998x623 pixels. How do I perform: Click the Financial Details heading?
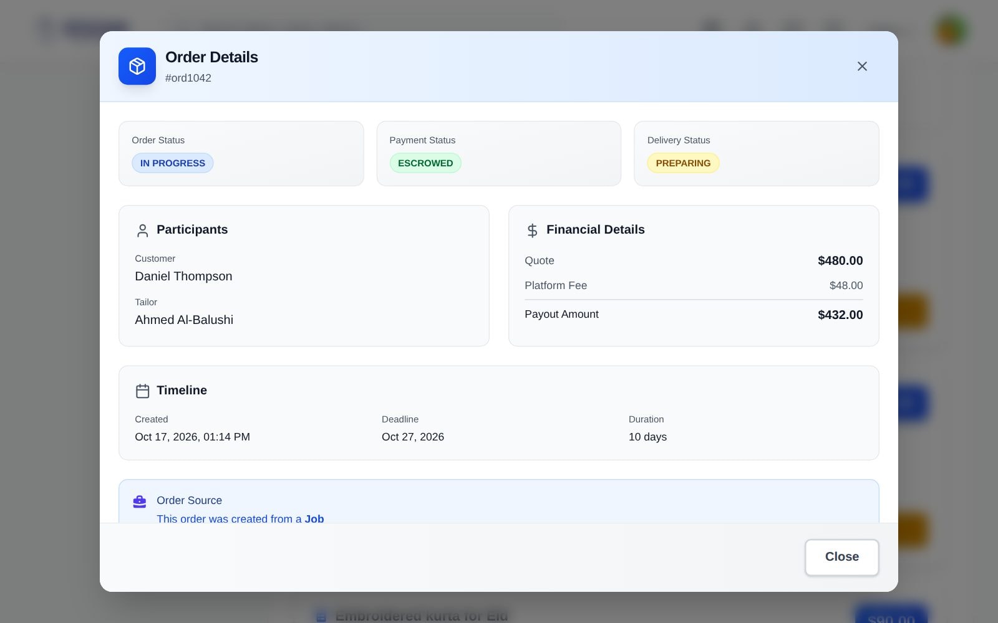596,229
